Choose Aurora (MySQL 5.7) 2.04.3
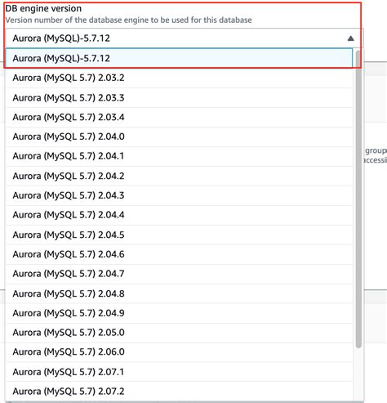The height and width of the screenshot is (403, 387). coord(179,195)
